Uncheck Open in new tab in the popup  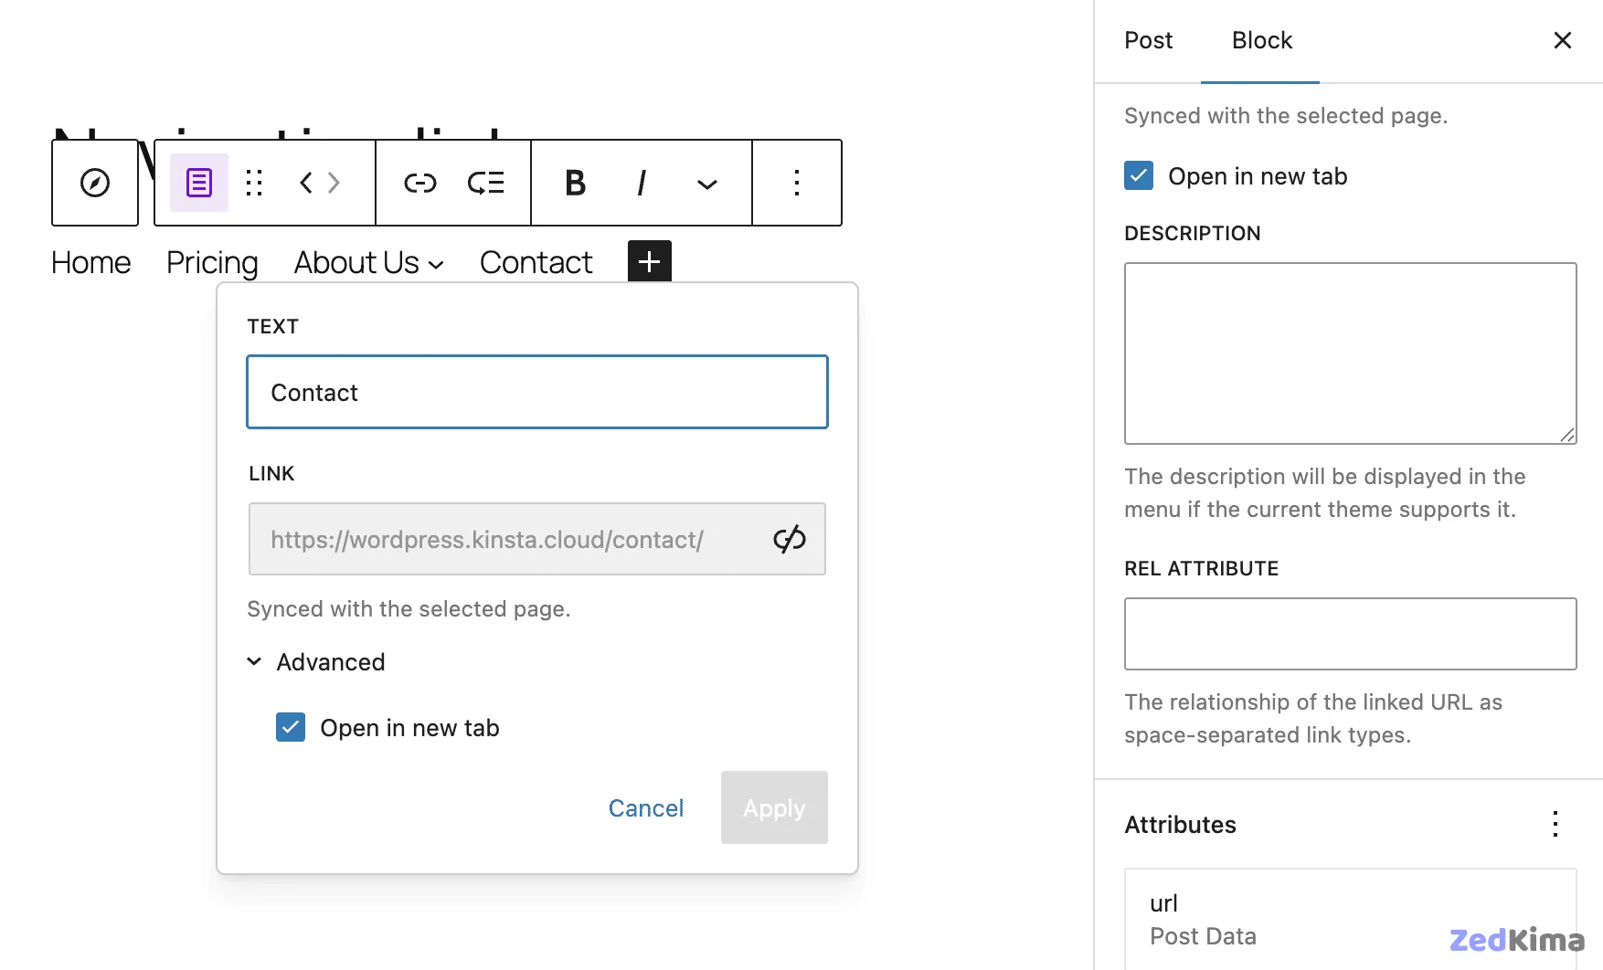click(290, 727)
